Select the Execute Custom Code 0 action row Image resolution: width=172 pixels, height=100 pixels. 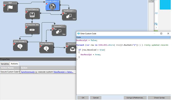click(x=38, y=72)
